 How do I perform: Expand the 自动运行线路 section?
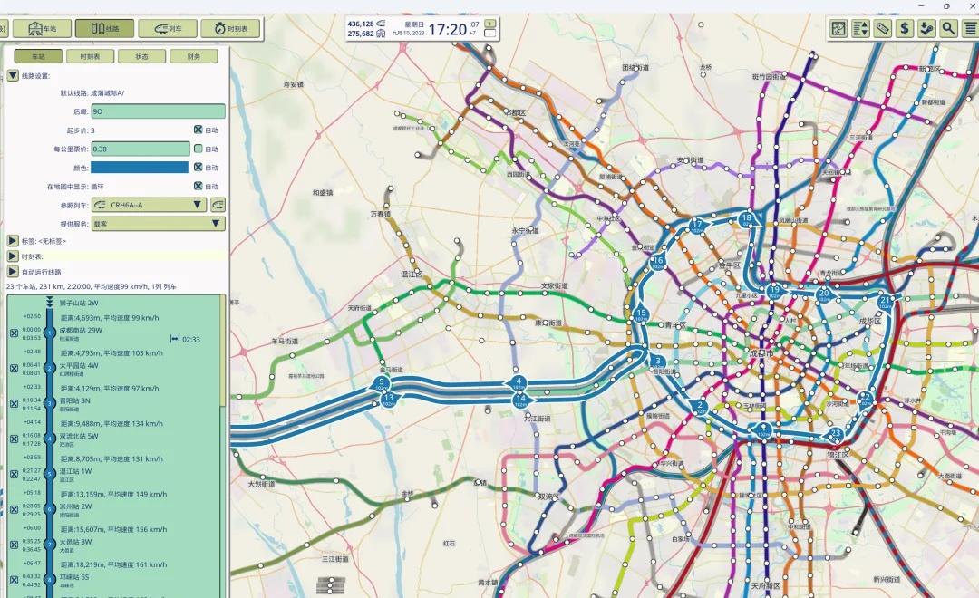[13, 272]
